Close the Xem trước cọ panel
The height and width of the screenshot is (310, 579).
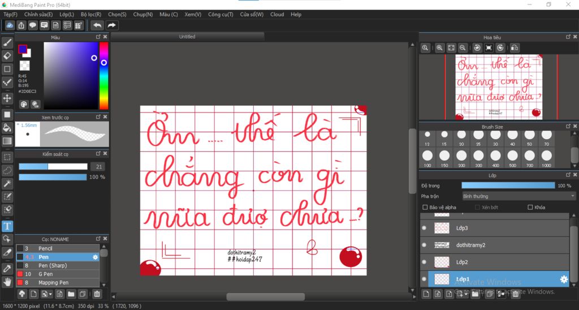[x=105, y=117]
